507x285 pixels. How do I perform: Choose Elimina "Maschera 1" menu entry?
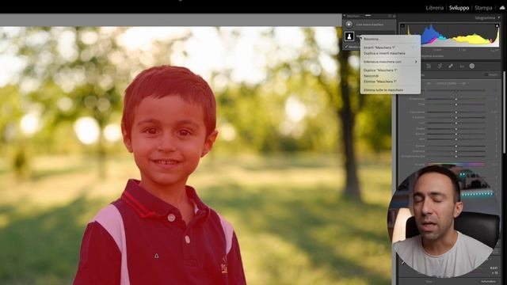380,82
